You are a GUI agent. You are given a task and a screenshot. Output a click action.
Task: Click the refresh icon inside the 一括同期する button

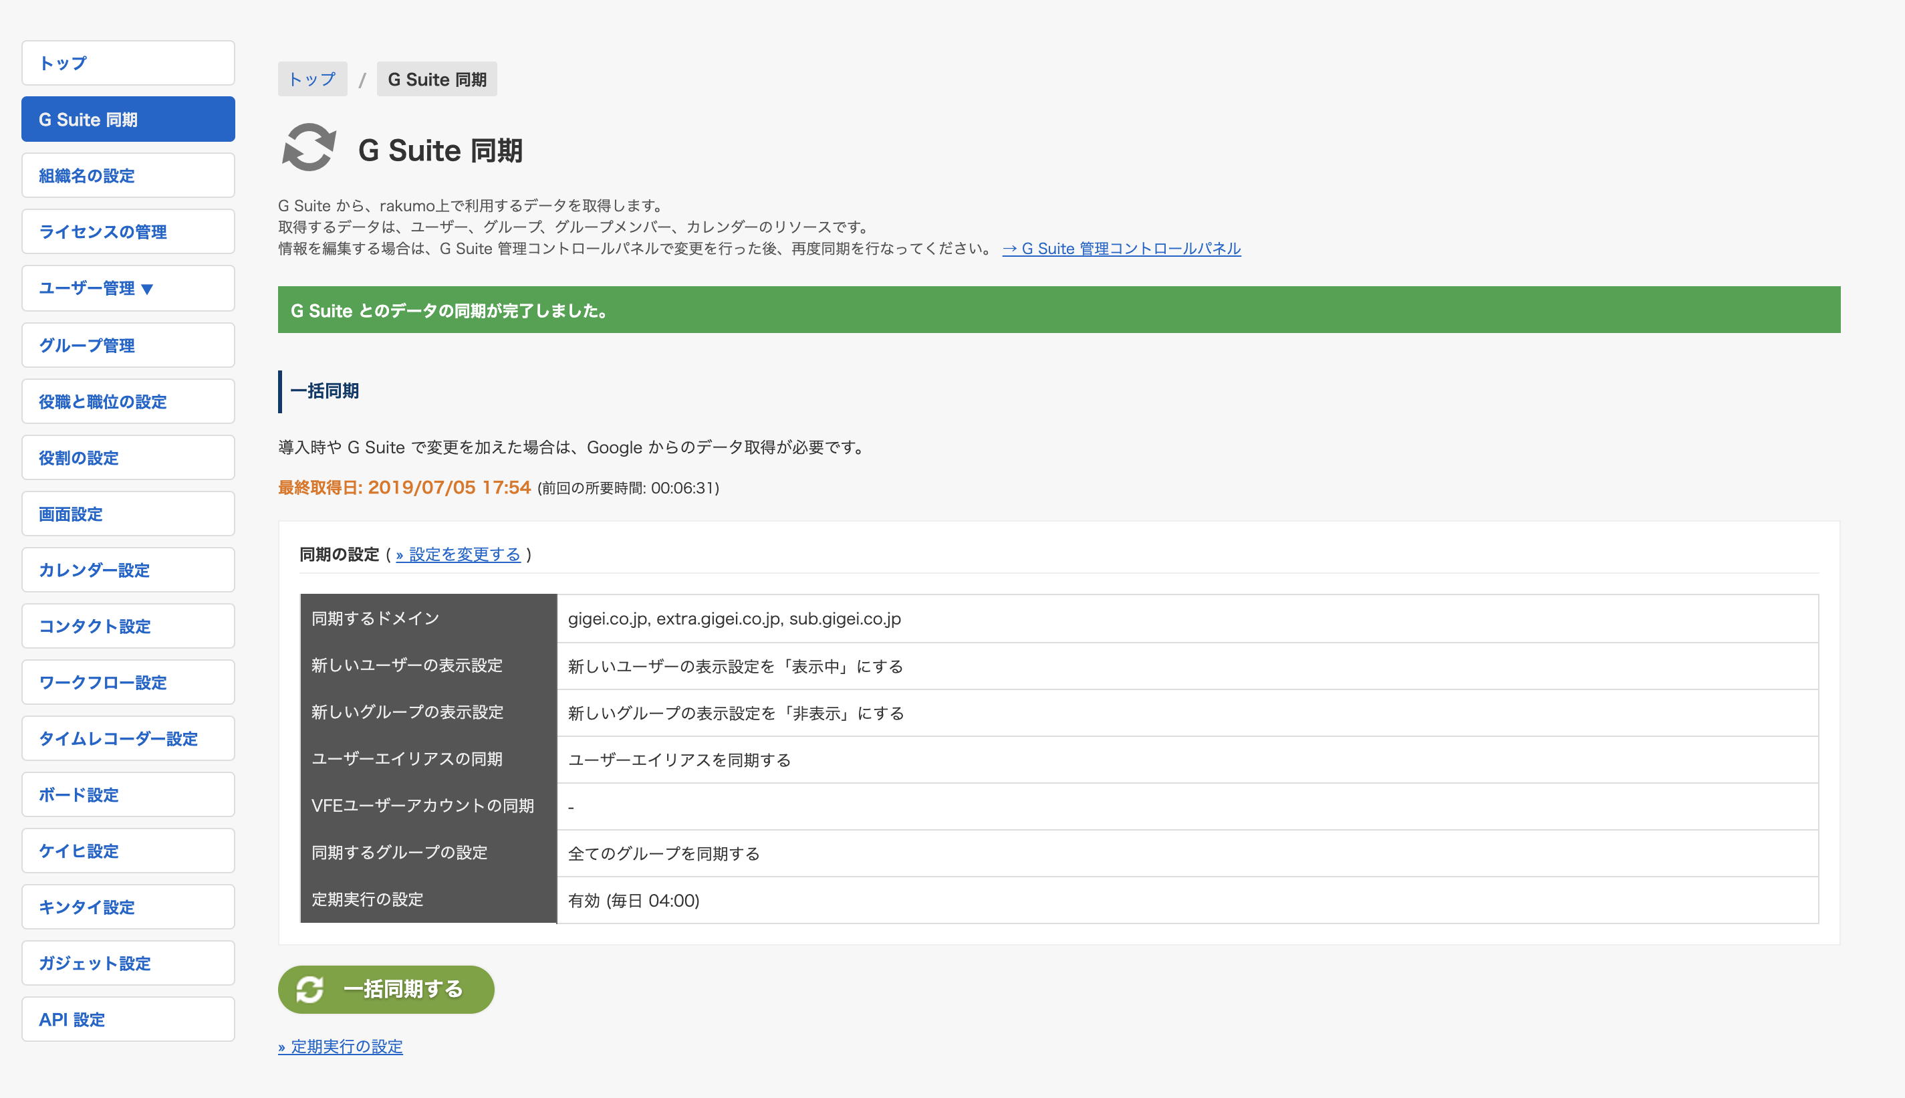click(309, 990)
